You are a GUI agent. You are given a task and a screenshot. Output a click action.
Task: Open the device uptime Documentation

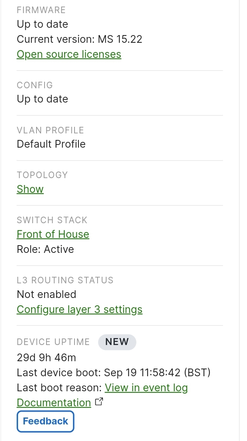click(x=53, y=402)
